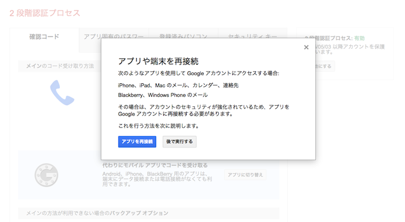Click the blue アプリを再接続 button
This screenshot has height=222, width=405.
click(137, 142)
